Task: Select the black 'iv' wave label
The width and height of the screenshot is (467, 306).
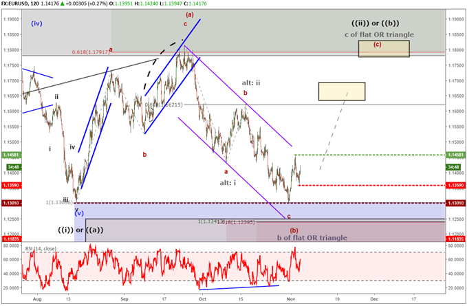Action: click(72, 146)
